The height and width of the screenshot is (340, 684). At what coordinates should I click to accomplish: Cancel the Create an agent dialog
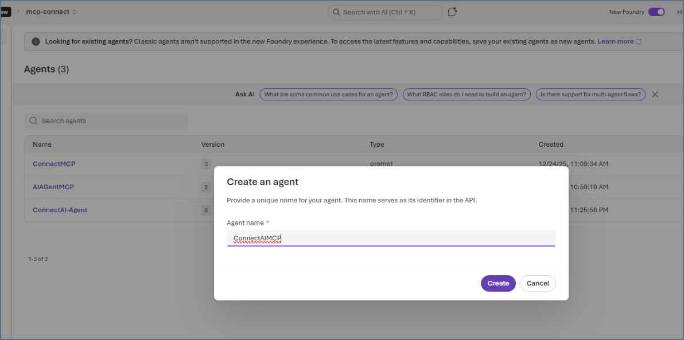pyautogui.click(x=537, y=283)
